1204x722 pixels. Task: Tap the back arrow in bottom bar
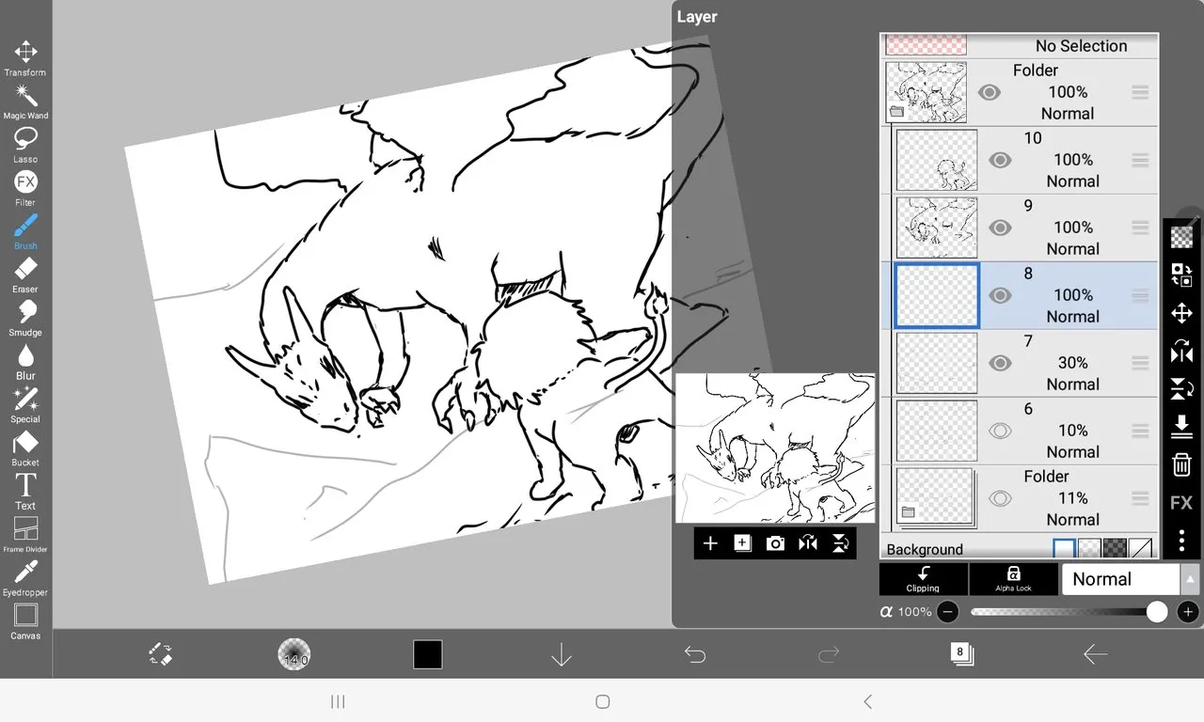coord(1095,654)
